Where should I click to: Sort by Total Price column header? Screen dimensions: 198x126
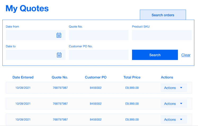(x=132, y=77)
